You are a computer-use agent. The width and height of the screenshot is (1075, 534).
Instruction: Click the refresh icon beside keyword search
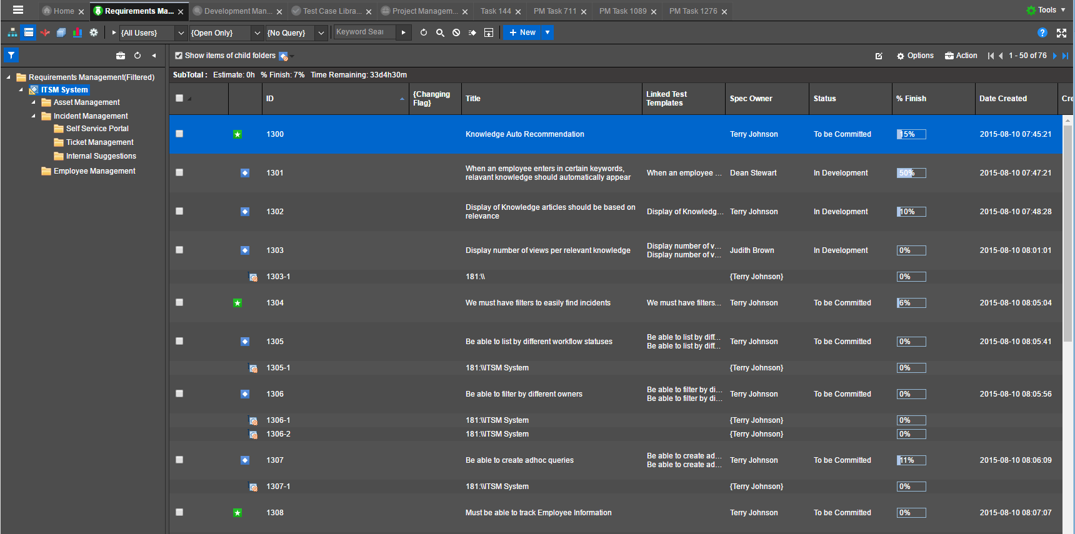click(424, 32)
